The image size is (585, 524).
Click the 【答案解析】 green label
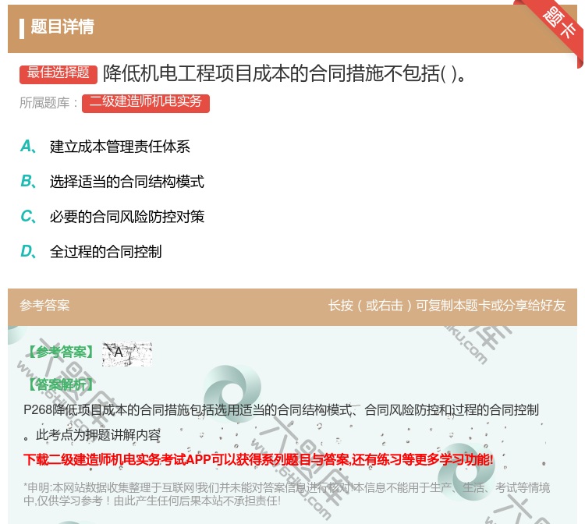point(60,384)
